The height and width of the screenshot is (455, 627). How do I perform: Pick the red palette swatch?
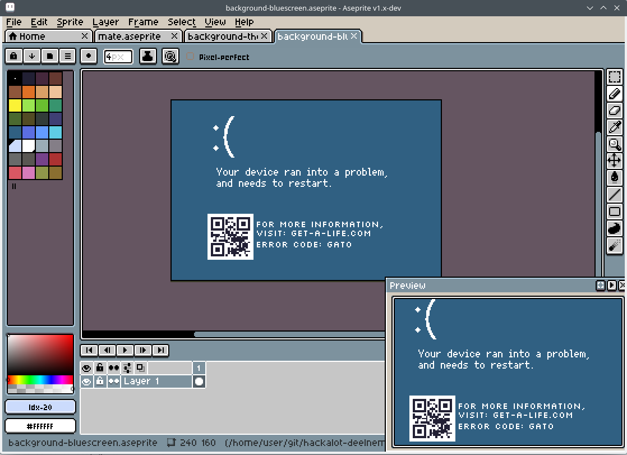(x=56, y=159)
